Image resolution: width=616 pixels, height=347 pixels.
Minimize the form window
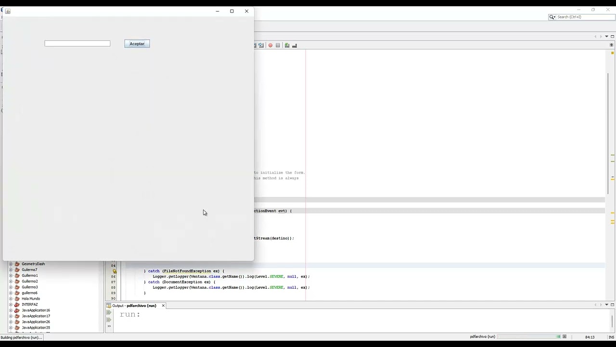pos(218,11)
